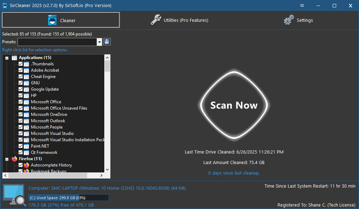
Task: Click the horizontal scrollbar thumb under list
Action: pyautogui.click(x=48, y=175)
